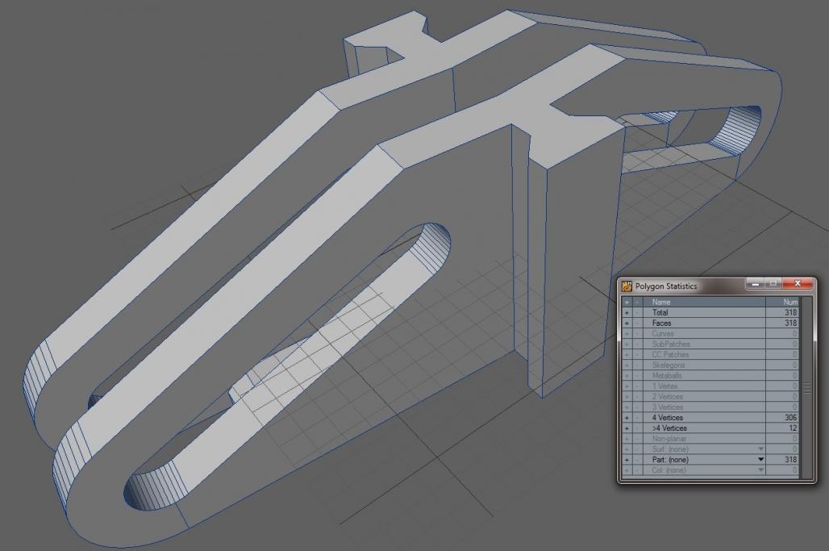Deselect the >4 Vertices polygons
Screen dimensions: 829x551
(x=637, y=428)
